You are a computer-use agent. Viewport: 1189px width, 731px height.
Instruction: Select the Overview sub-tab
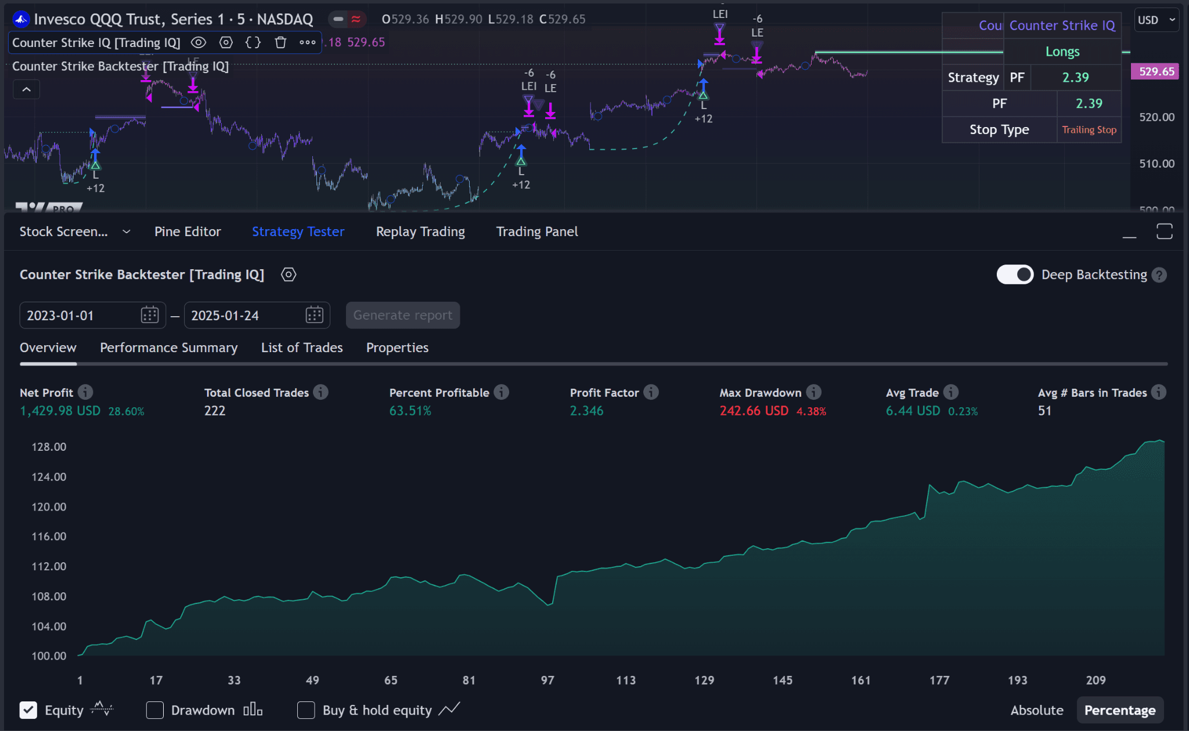(x=48, y=348)
